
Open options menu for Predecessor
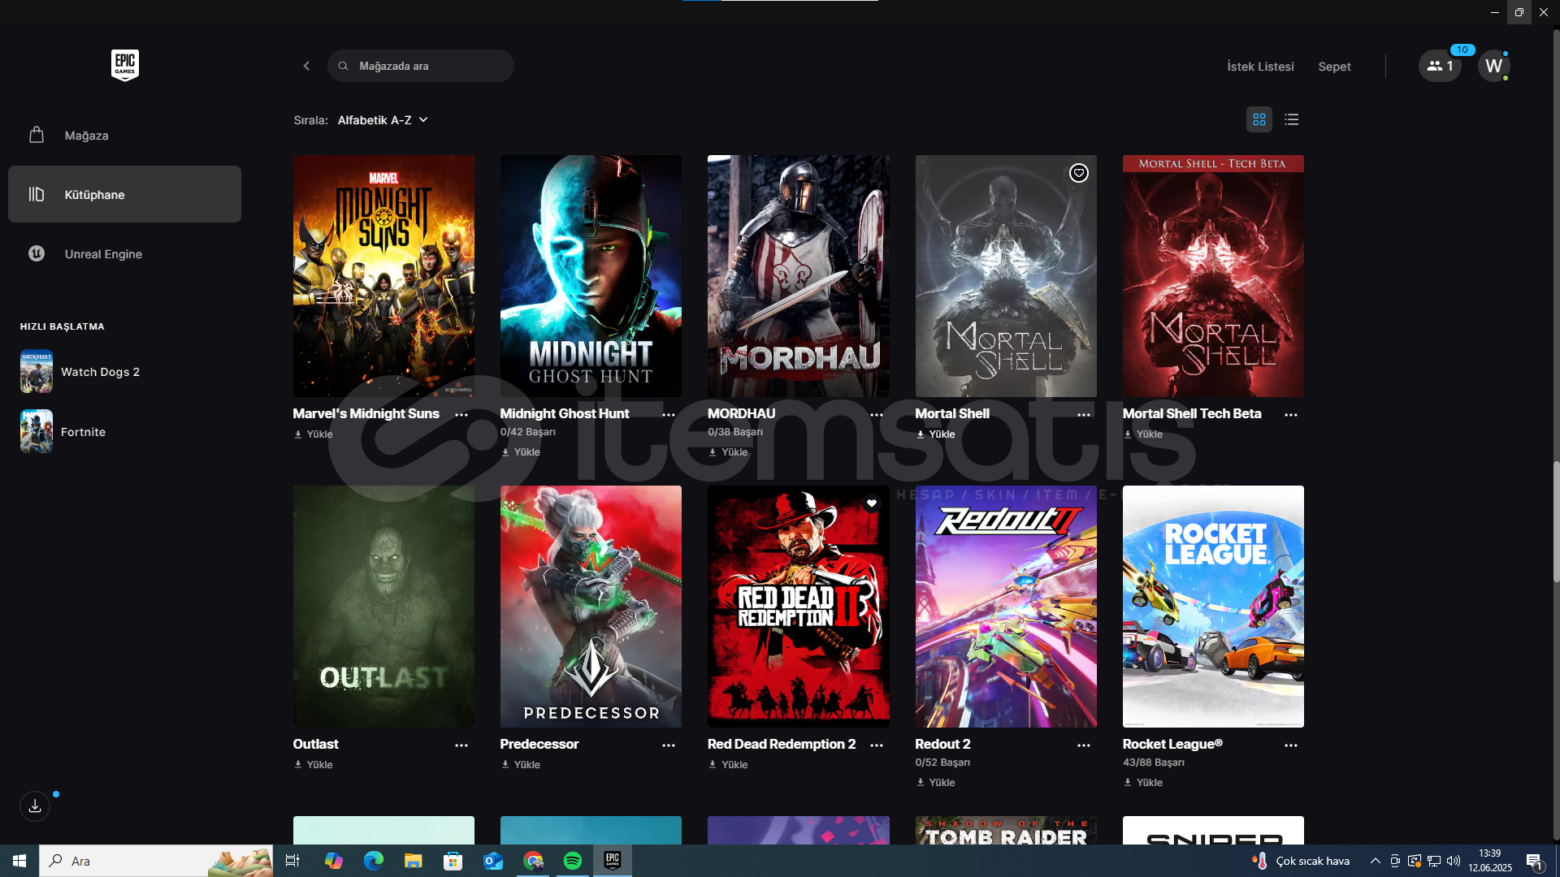click(669, 745)
